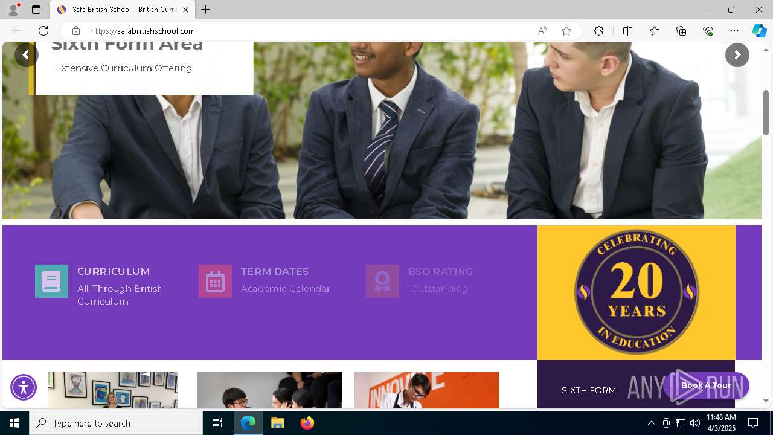Click the previous slide arrow on carousel
This screenshot has width=773, height=435.
point(26,55)
